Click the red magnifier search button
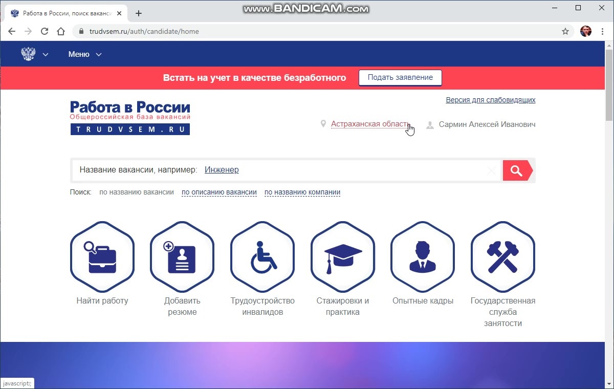This screenshot has width=614, height=389. coord(517,170)
